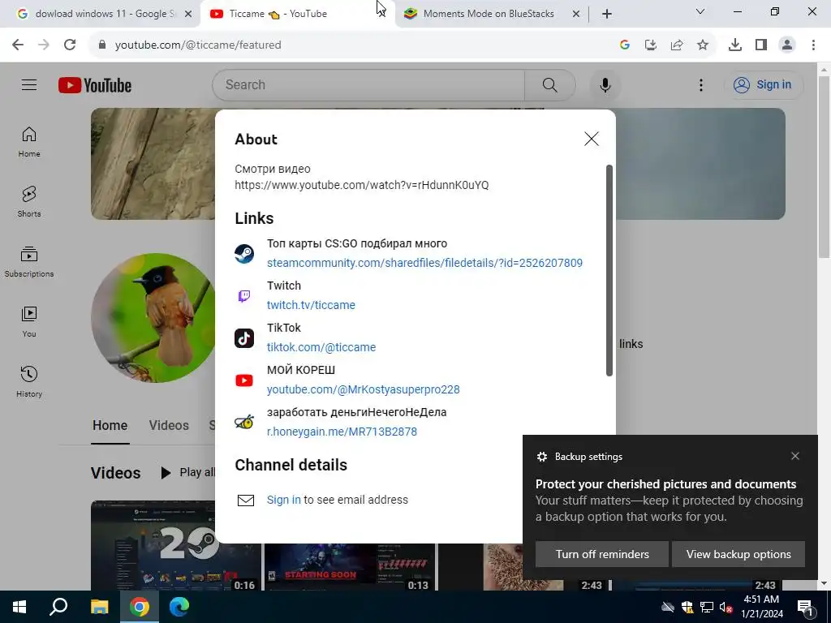Viewport: 831px width, 623px height.
Task: Click the install app icon in address bar
Action: 651,45
